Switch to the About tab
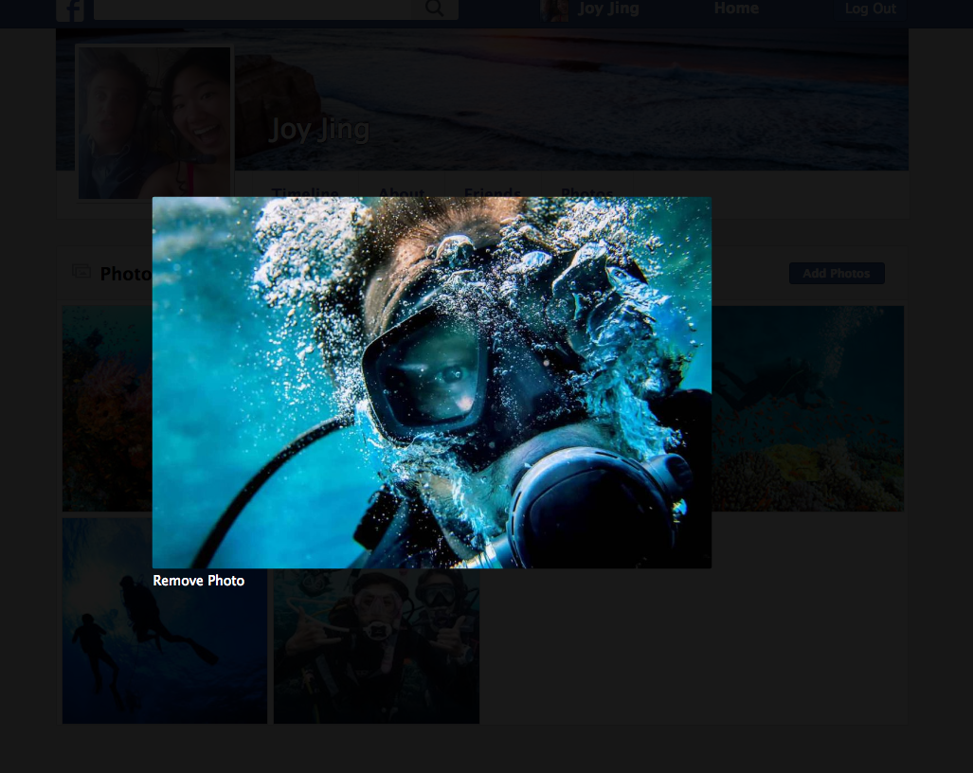973x773 pixels. point(402,193)
